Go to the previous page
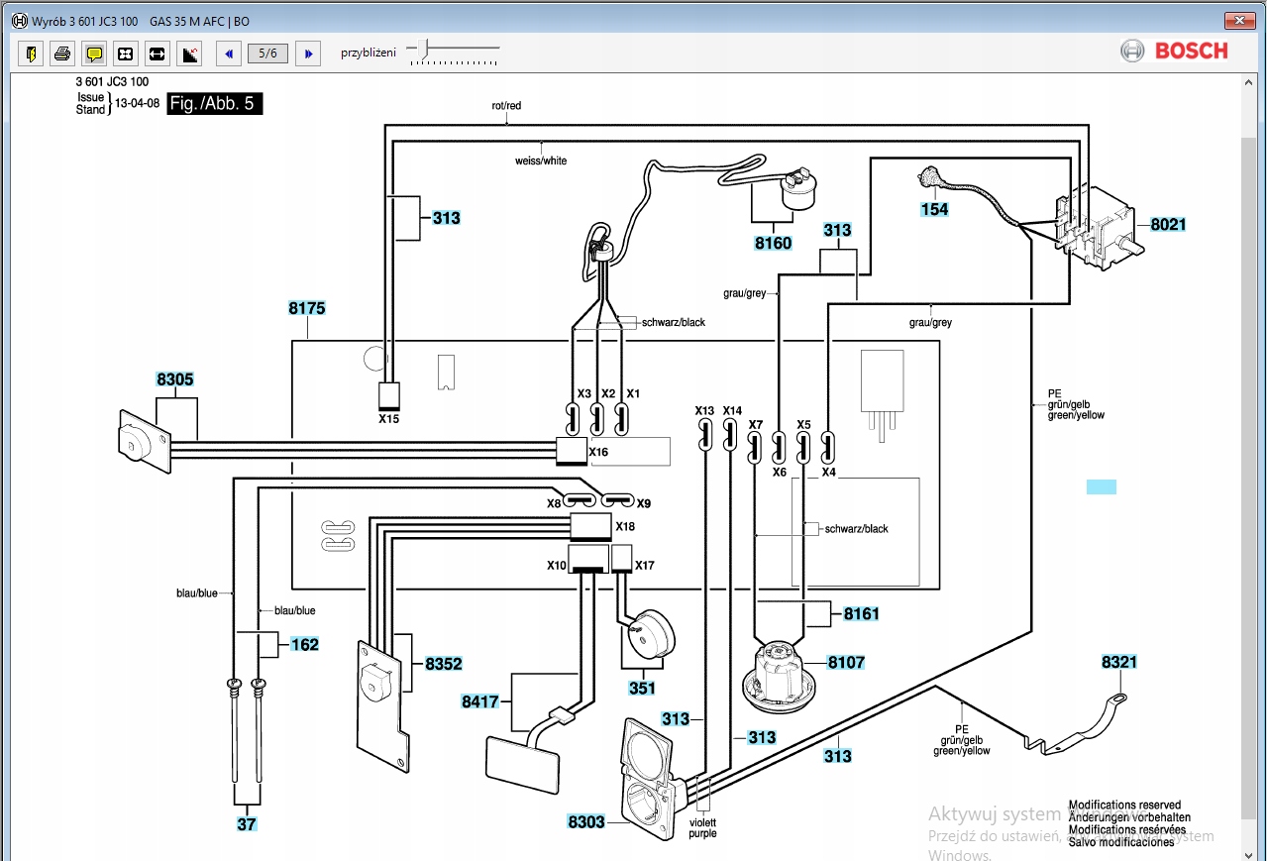 (x=230, y=54)
